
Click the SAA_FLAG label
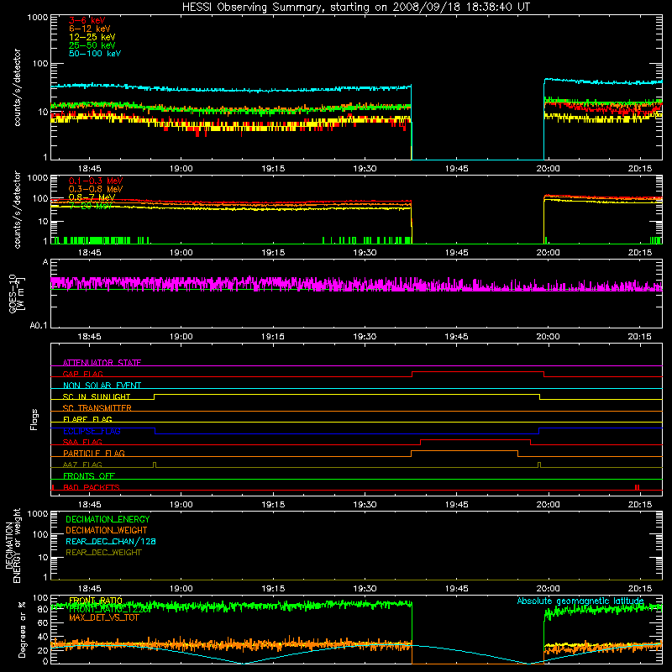tap(82, 442)
